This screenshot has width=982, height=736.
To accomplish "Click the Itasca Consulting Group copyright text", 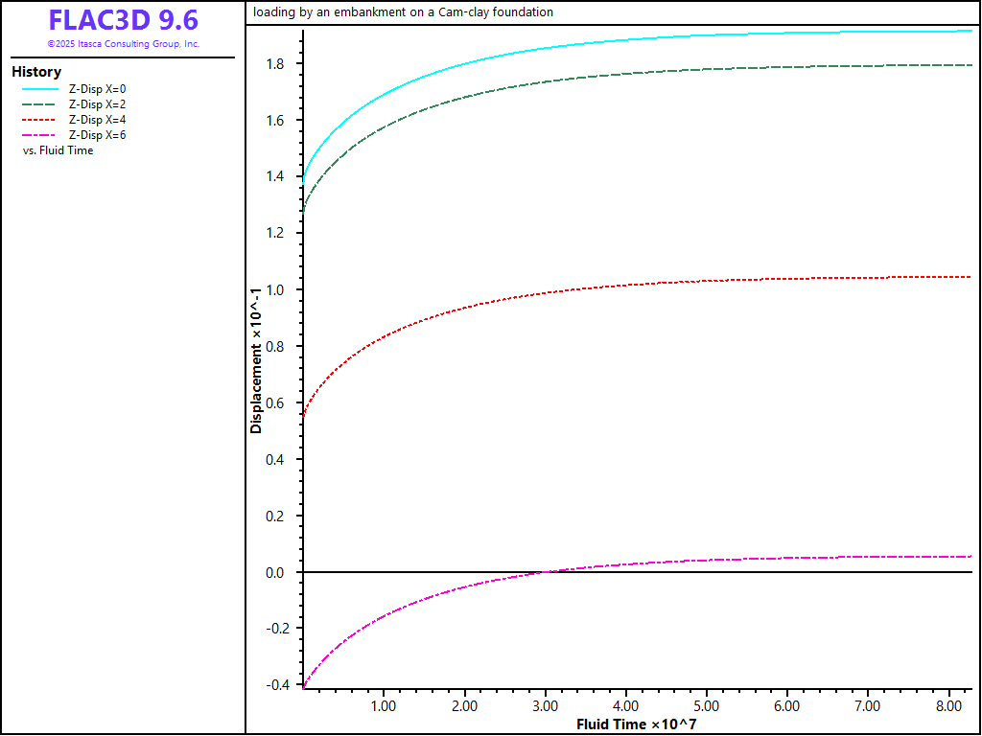I will 123,44.
